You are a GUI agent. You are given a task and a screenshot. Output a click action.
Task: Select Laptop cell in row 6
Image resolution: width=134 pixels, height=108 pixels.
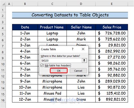tap(52, 39)
